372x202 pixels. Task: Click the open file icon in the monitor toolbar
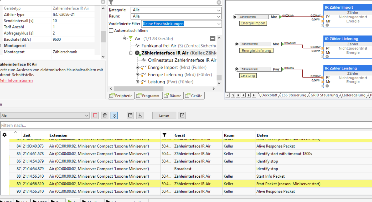pyautogui.click(x=130, y=116)
